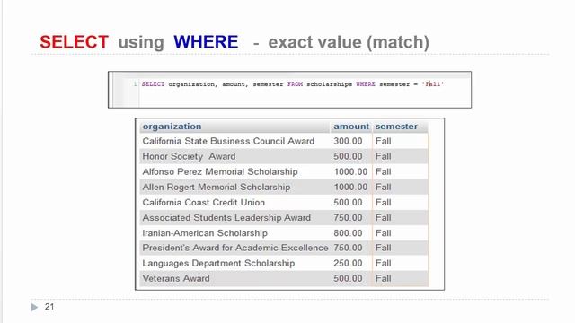This screenshot has height=323, width=575.
Task: Select President's Award for Academic Excellence row
Action: [284, 248]
